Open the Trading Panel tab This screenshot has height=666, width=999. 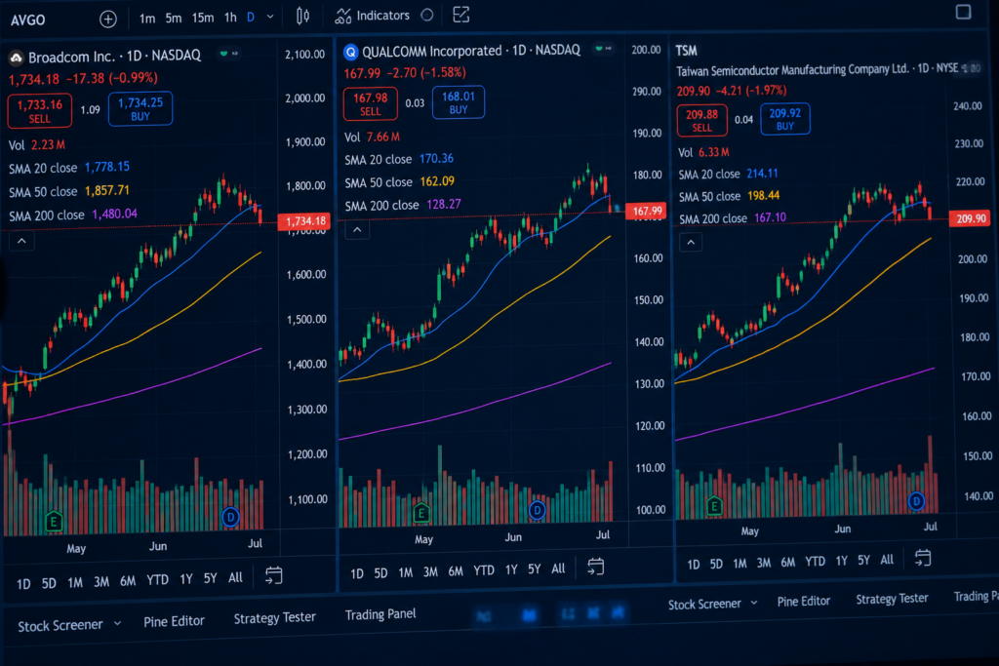380,614
